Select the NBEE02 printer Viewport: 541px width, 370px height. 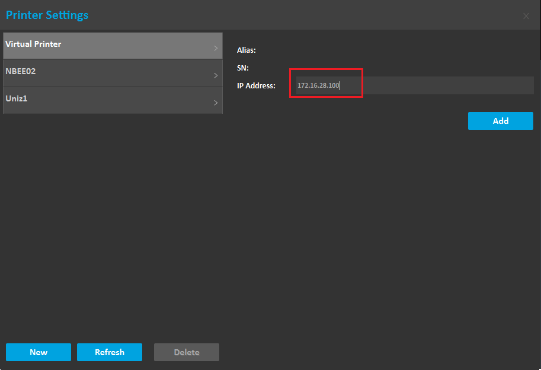113,73
